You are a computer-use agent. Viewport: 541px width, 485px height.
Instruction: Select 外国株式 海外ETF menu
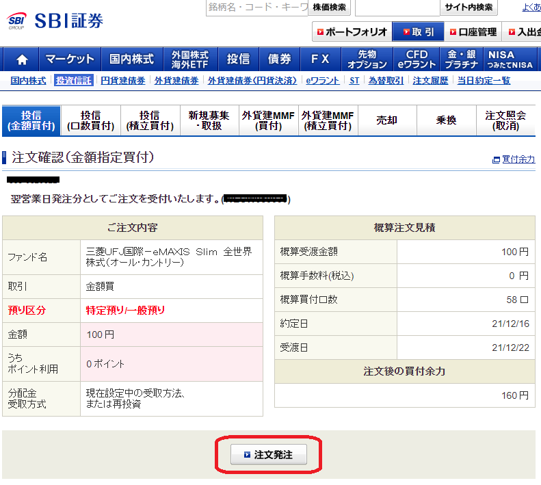(x=190, y=60)
